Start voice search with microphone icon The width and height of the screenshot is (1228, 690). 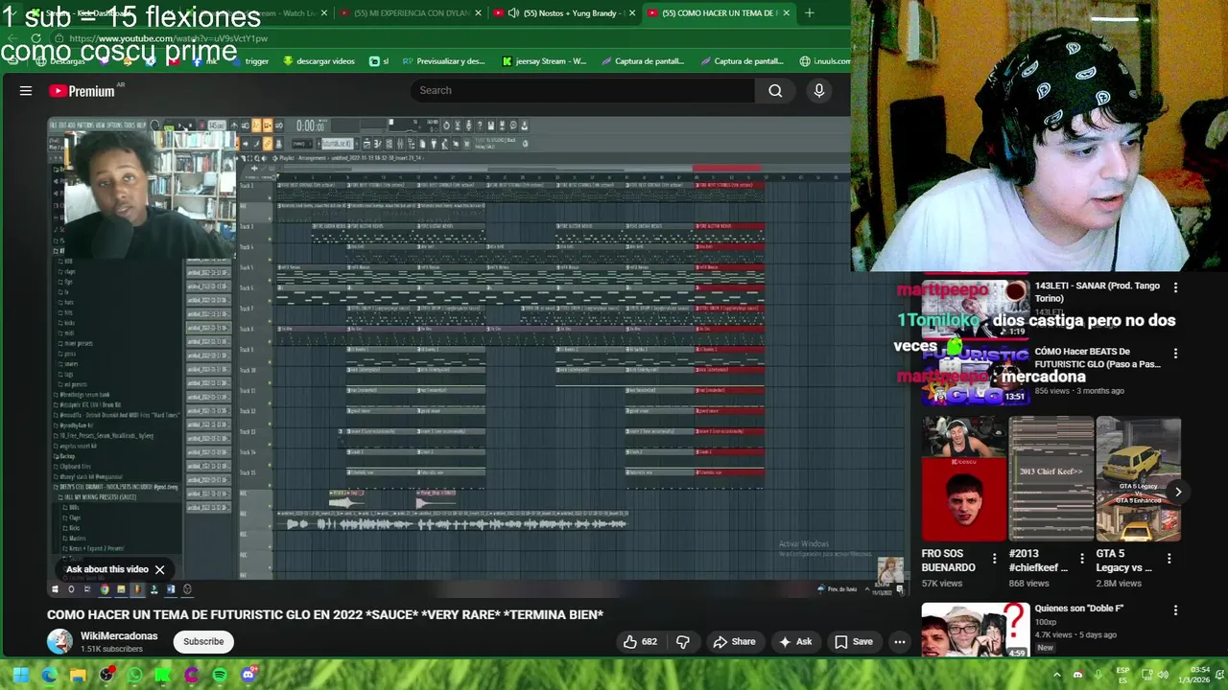tap(818, 91)
